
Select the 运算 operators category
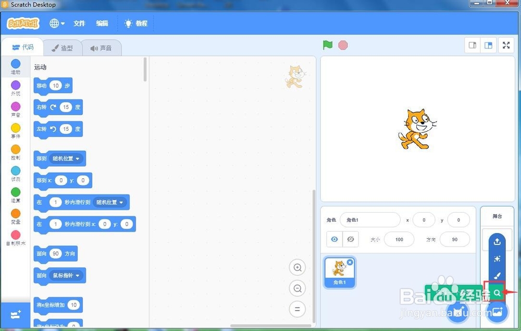coord(16,195)
